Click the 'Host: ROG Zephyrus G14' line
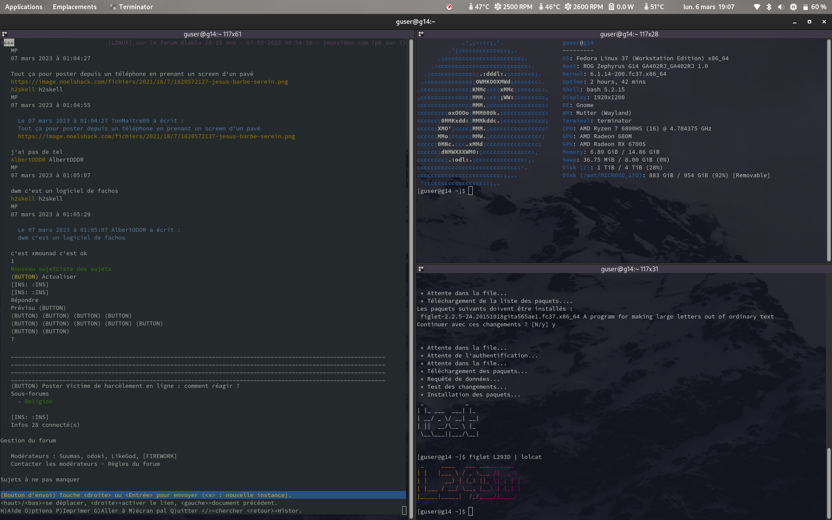 (x=635, y=66)
